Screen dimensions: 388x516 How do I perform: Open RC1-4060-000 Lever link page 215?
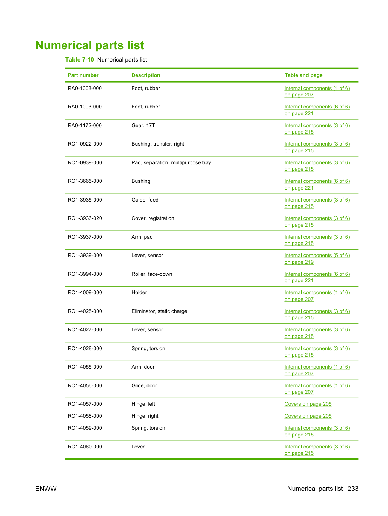pos(317,450)
